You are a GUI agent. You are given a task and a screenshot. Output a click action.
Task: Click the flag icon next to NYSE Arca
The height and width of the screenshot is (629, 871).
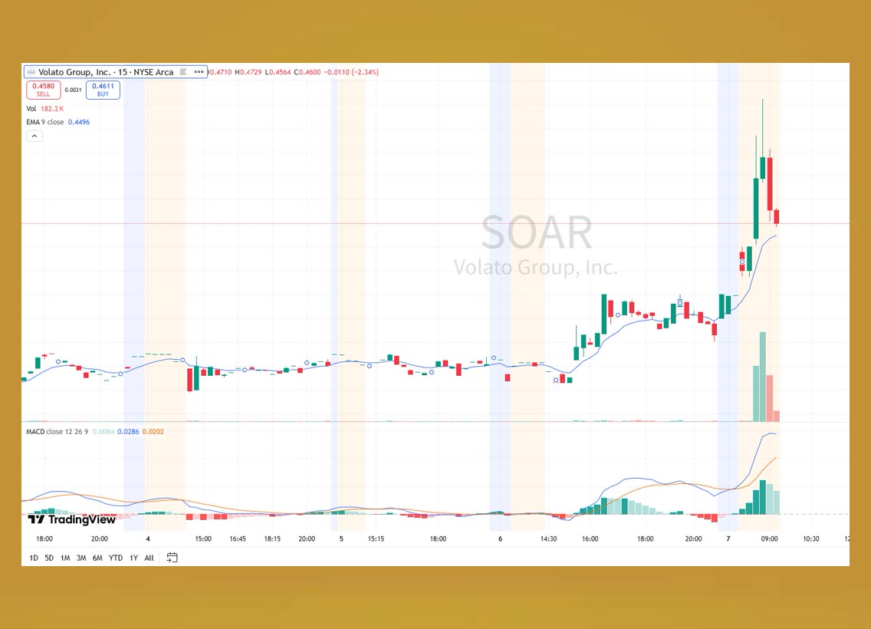point(183,71)
